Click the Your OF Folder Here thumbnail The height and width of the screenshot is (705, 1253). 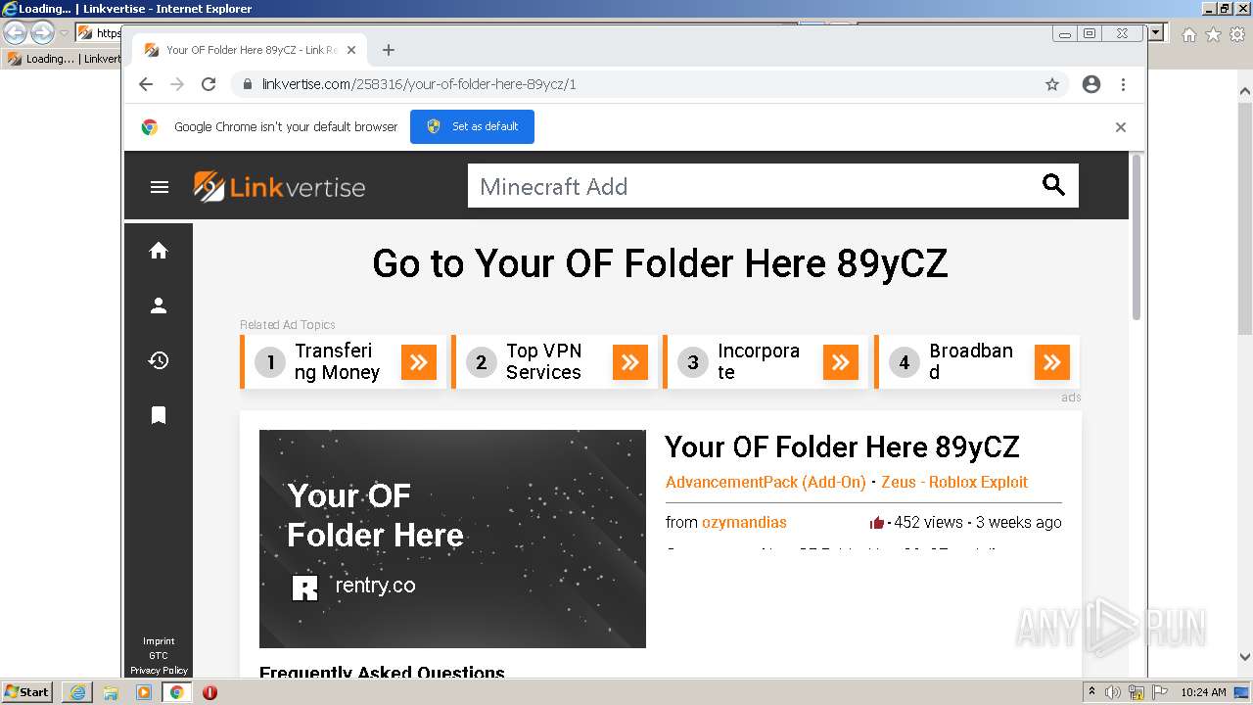coord(452,539)
